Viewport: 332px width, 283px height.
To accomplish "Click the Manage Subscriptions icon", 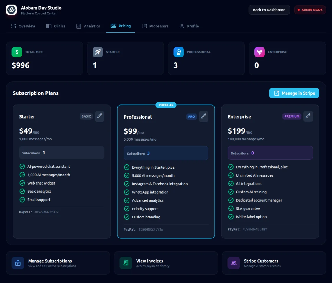I will [18, 263].
